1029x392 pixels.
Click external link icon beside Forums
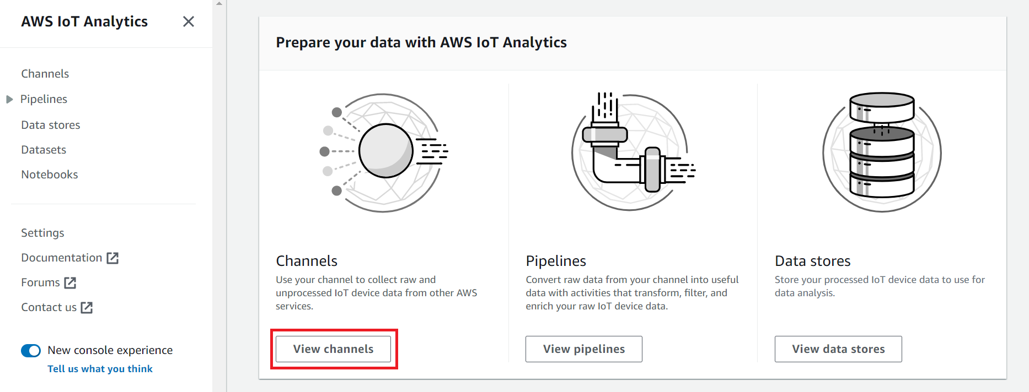click(x=70, y=282)
